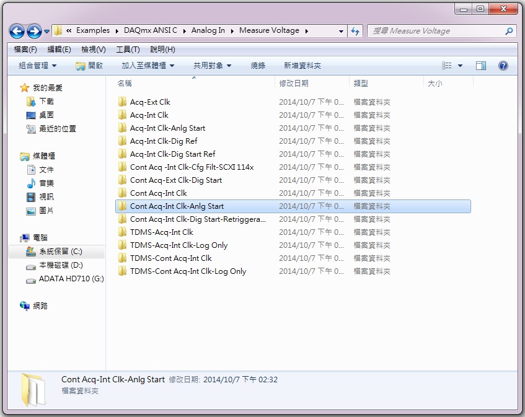Open the 組合管理 dropdown
Image resolution: width=525 pixels, height=417 pixels.
pos(37,66)
